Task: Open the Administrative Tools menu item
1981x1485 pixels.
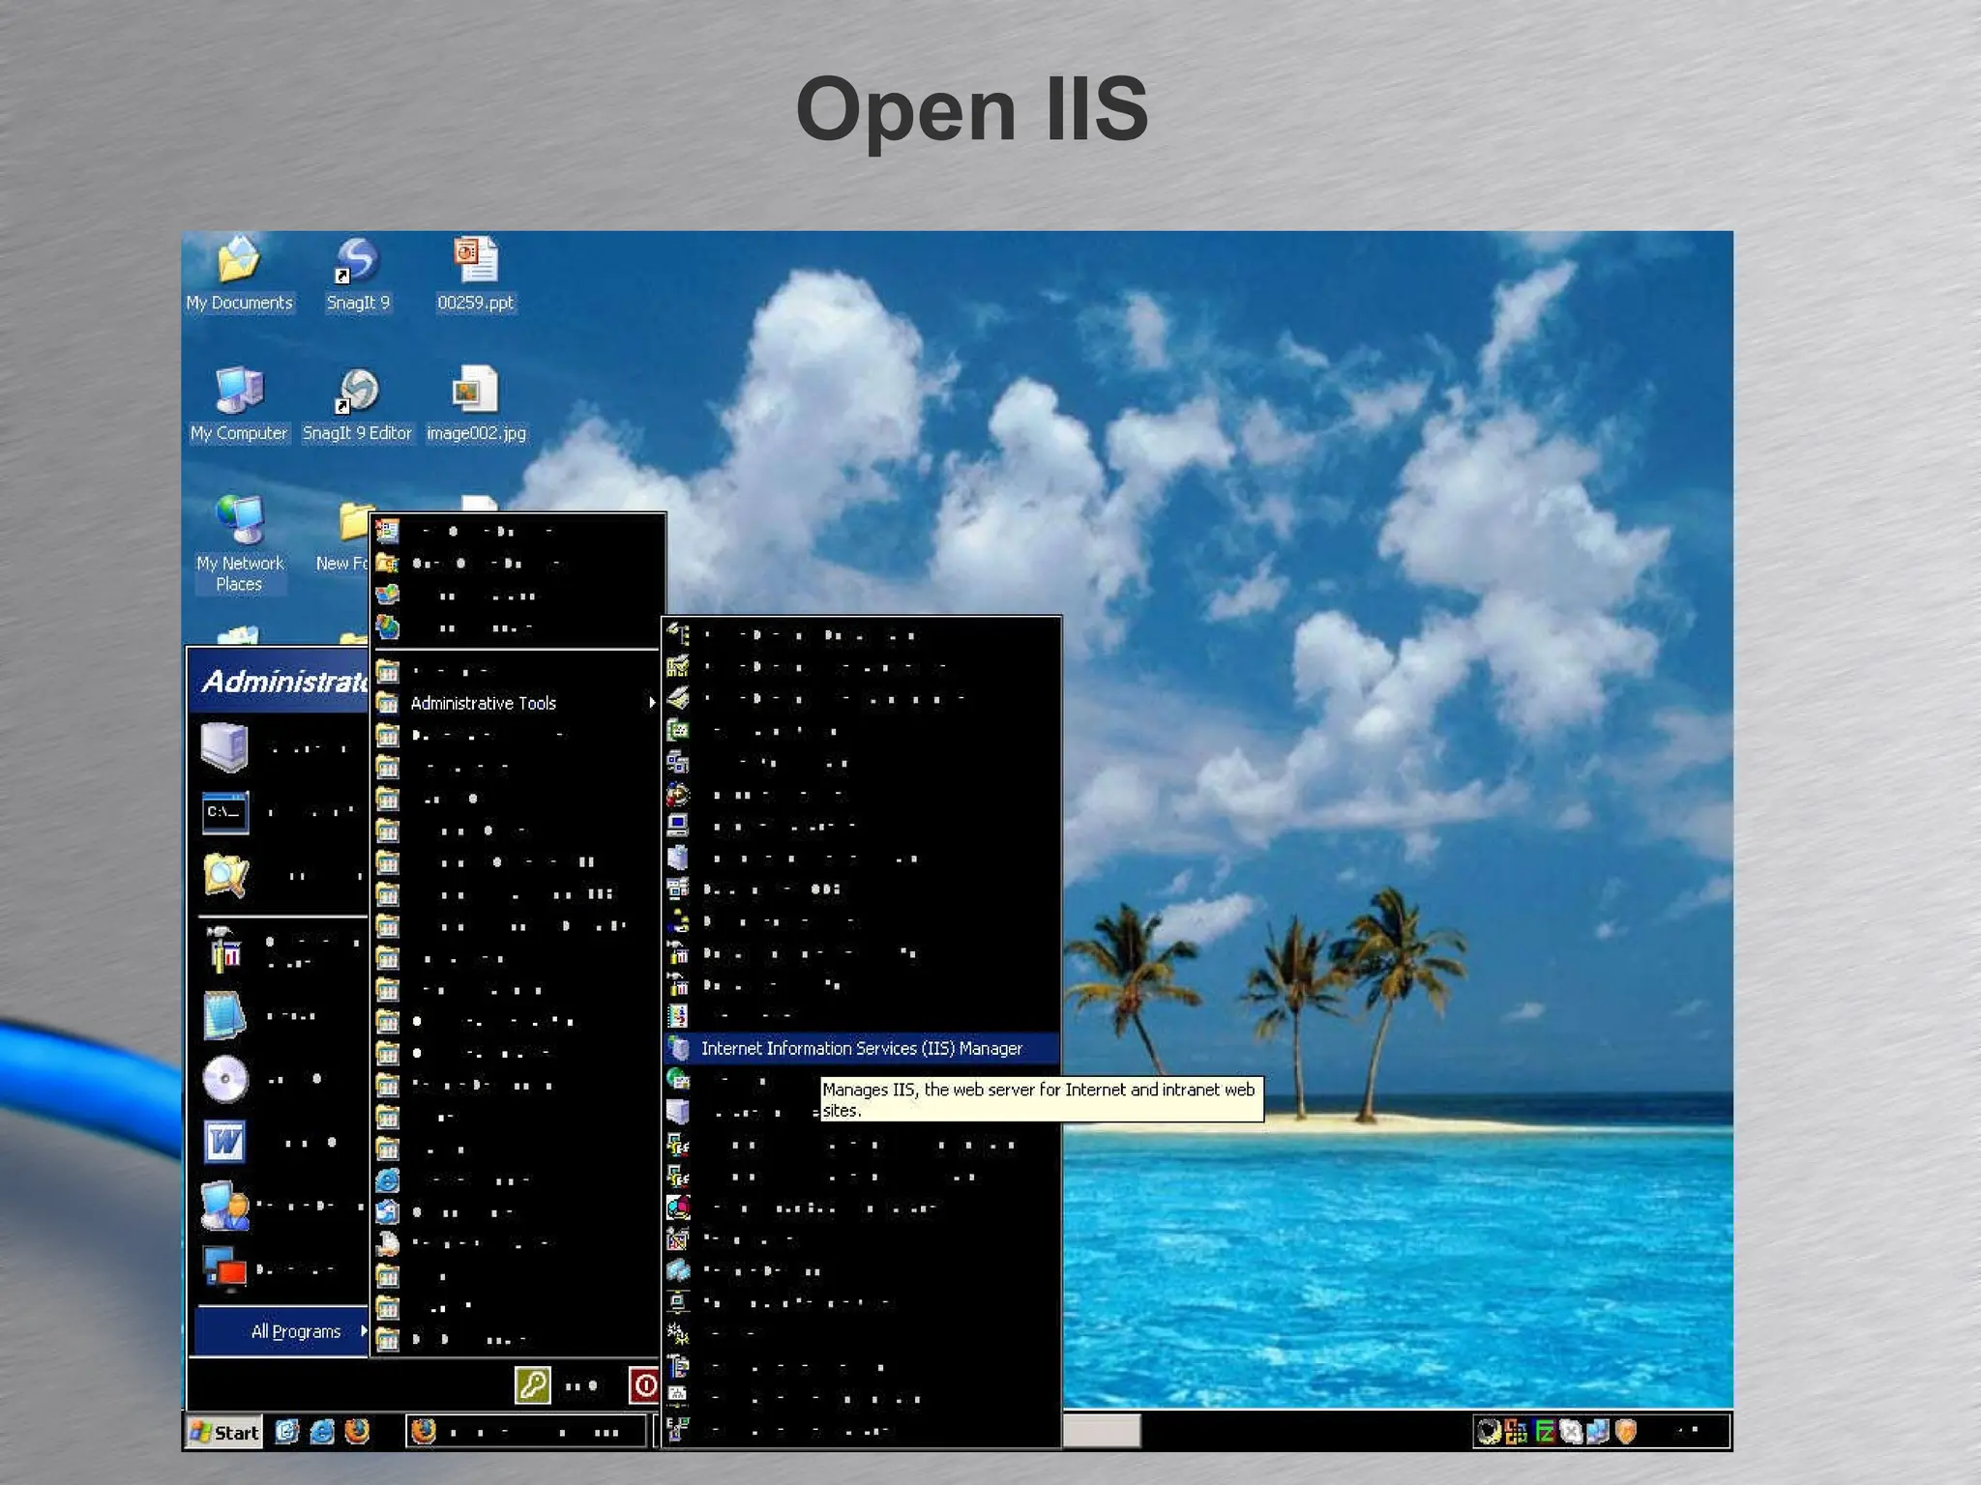Action: (x=517, y=703)
